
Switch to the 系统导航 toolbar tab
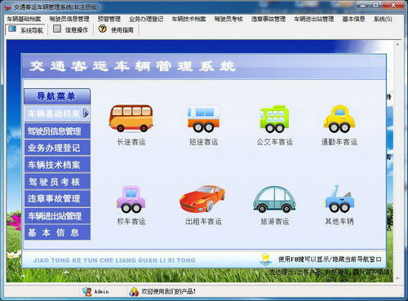[26, 29]
